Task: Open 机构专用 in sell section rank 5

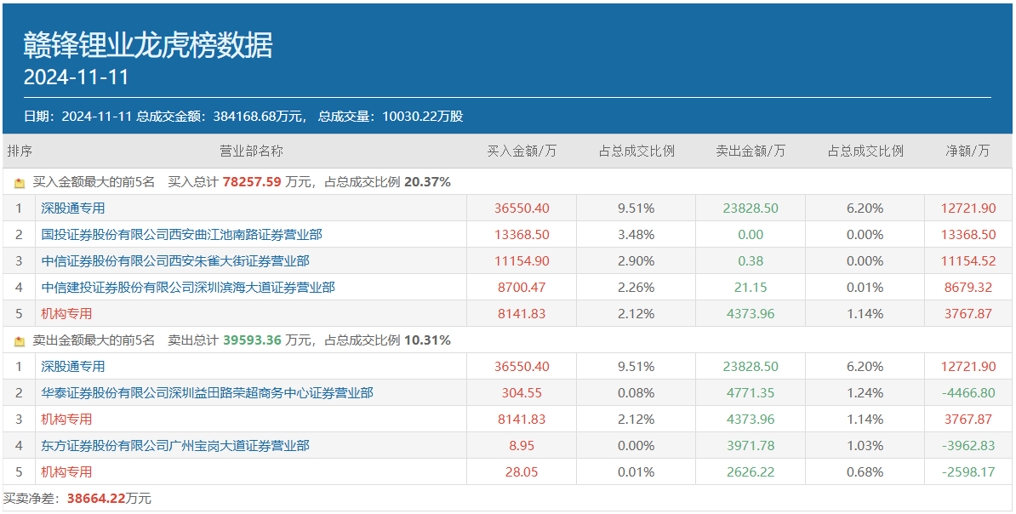Action: point(66,471)
